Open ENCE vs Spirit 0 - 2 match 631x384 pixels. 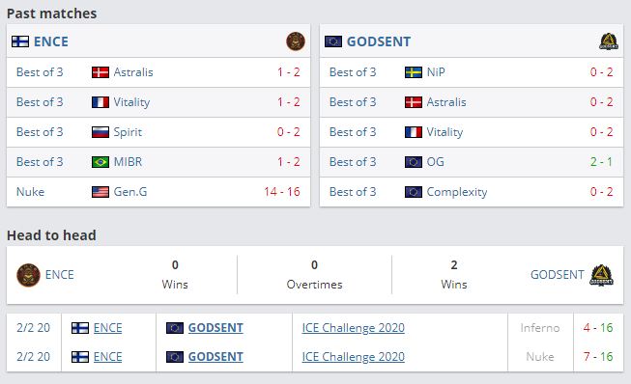pos(158,132)
